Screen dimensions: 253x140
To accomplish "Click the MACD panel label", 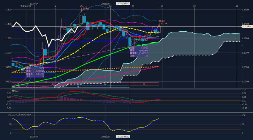I will pyautogui.click(x=15, y=91).
